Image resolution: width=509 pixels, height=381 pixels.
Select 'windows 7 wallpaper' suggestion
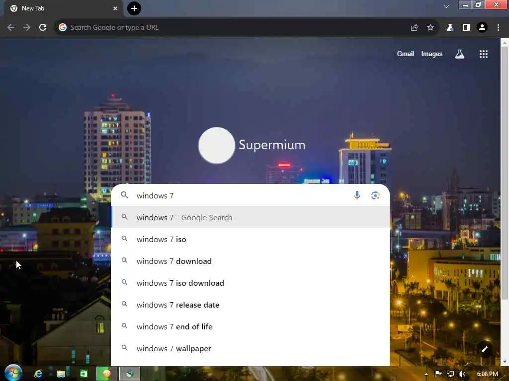(251, 349)
